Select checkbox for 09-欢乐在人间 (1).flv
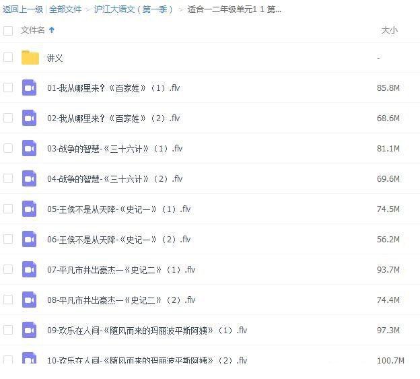The width and height of the screenshot is (420, 379). [8, 329]
